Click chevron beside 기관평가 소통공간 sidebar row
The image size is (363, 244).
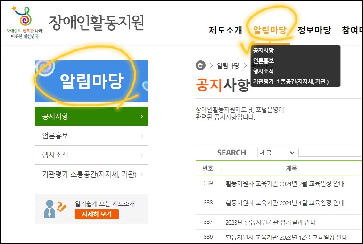click(x=142, y=174)
